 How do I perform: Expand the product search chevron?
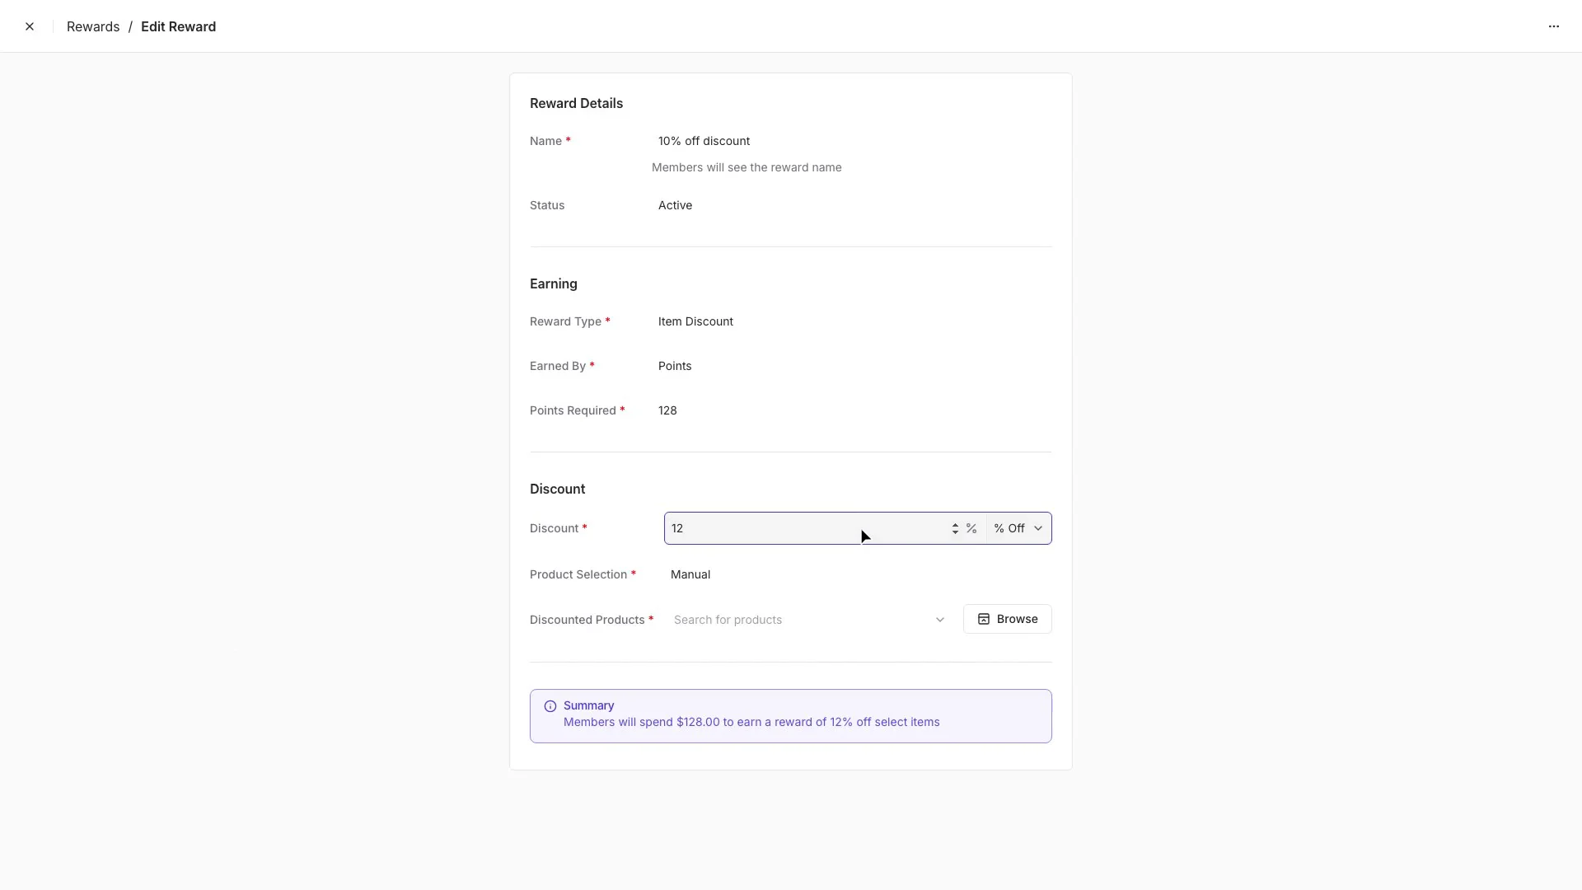[x=939, y=620]
